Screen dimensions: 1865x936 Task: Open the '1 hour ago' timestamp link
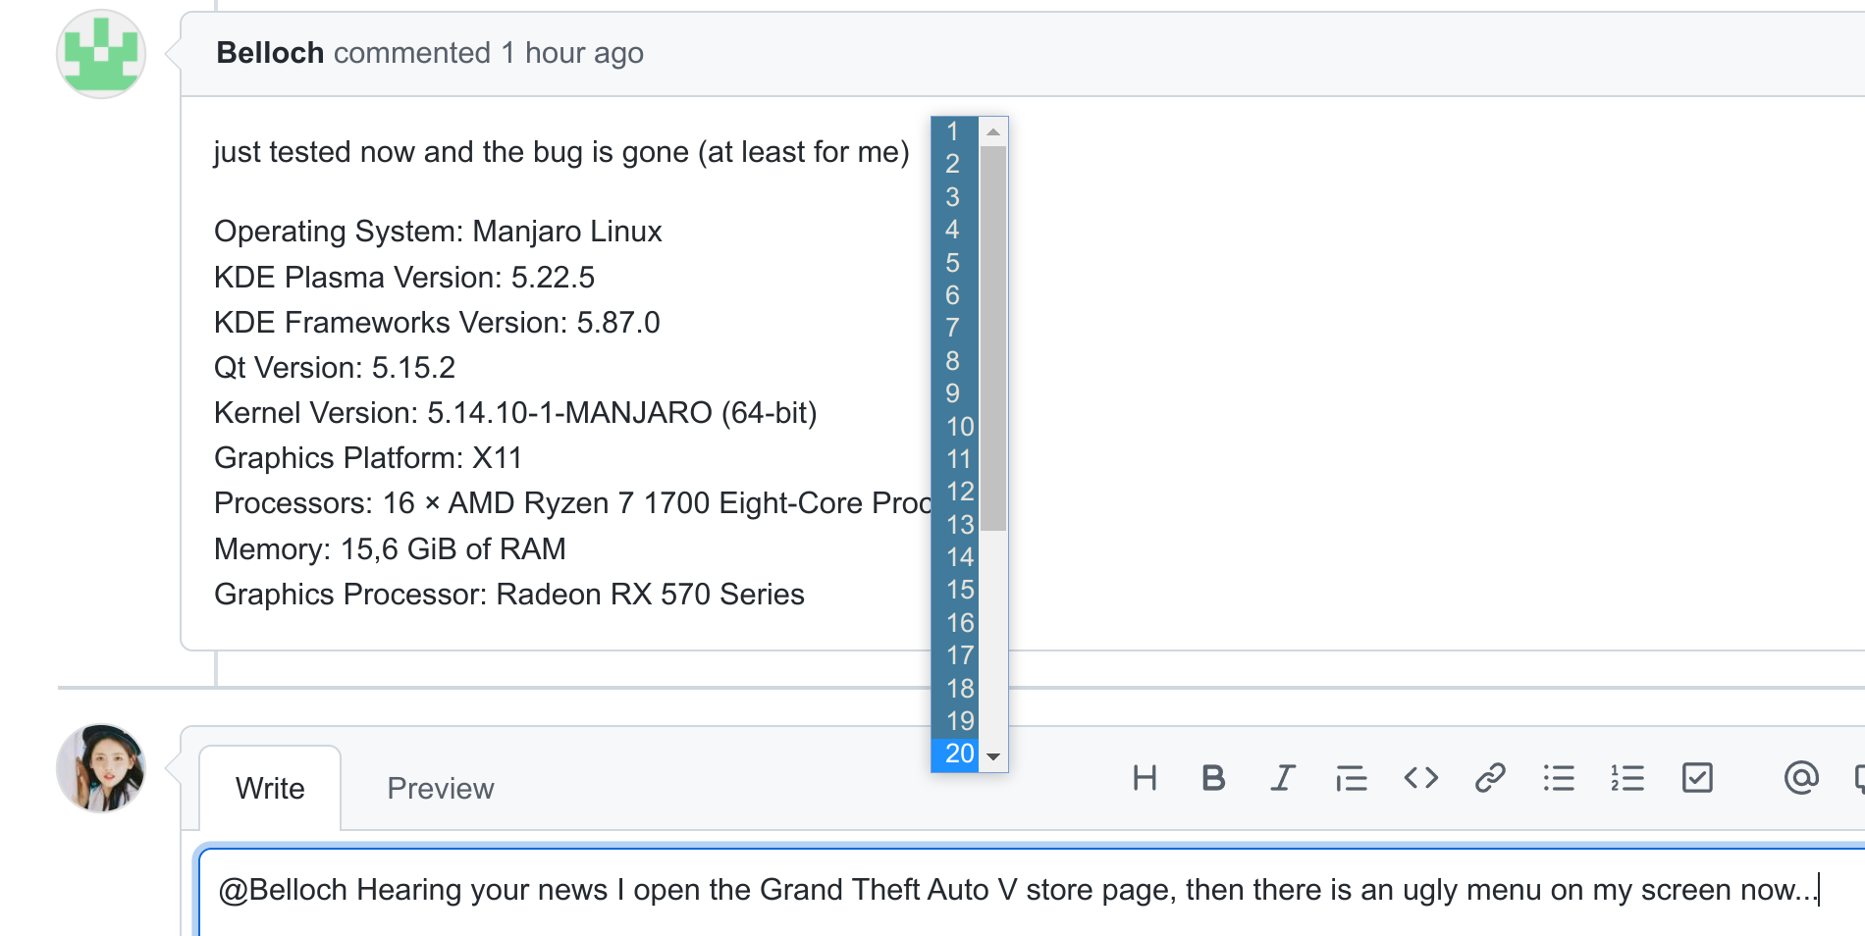[x=570, y=53]
